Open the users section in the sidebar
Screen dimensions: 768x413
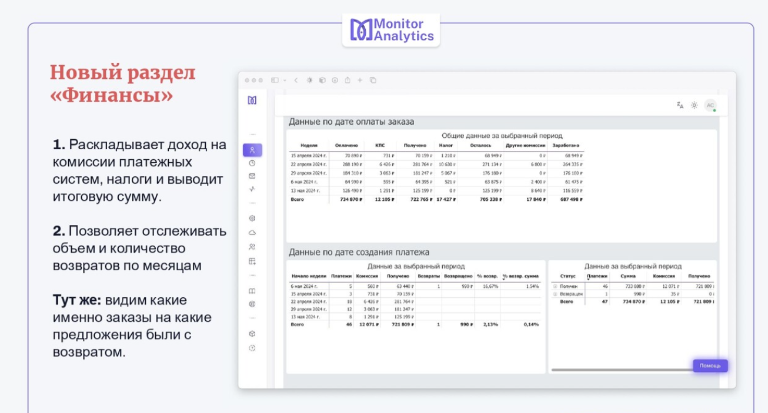coord(252,247)
